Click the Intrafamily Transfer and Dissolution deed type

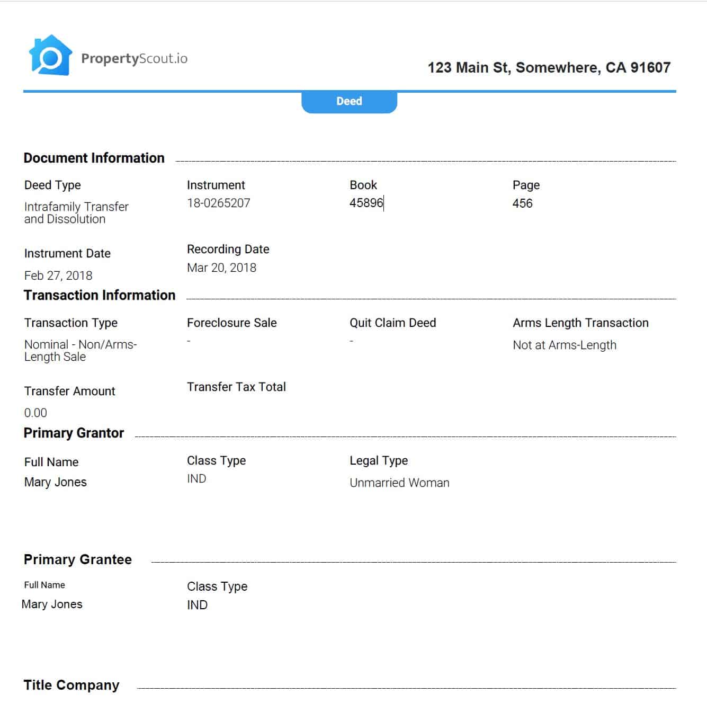pos(76,213)
